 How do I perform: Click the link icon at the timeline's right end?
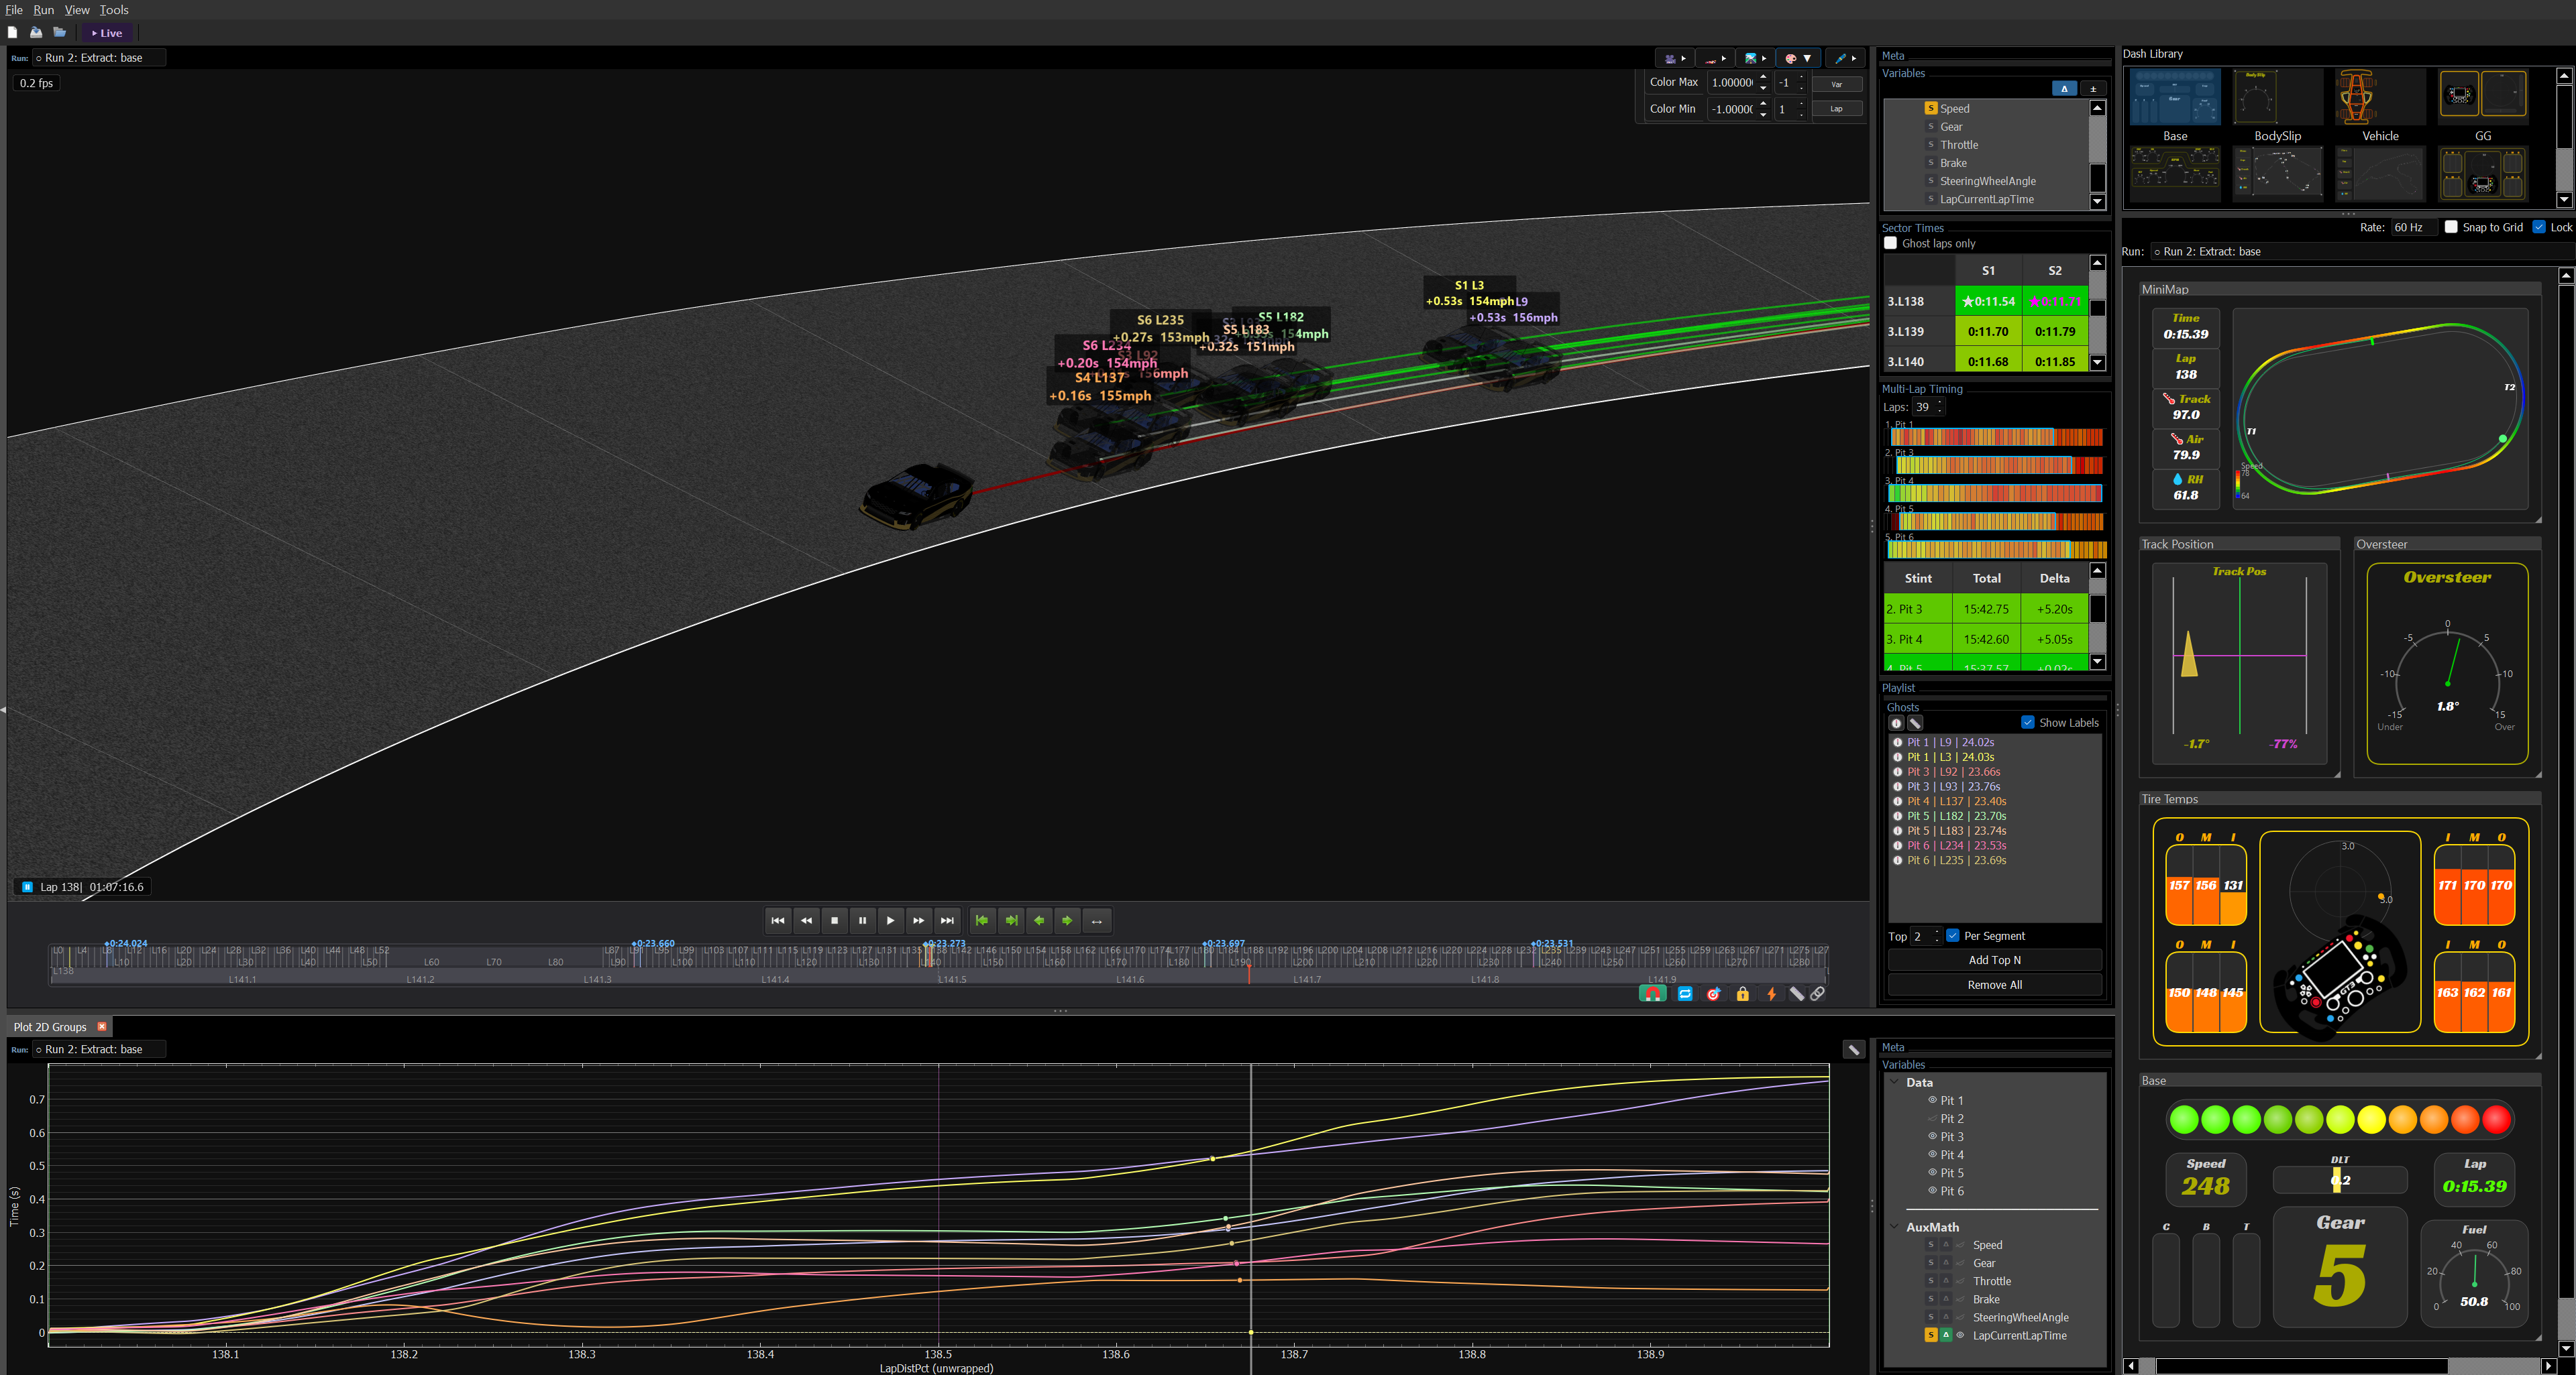click(1817, 994)
